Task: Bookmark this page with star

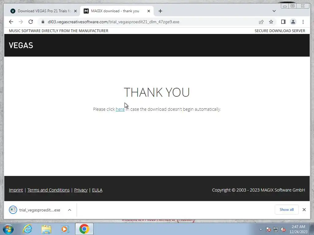Action: click(271, 22)
